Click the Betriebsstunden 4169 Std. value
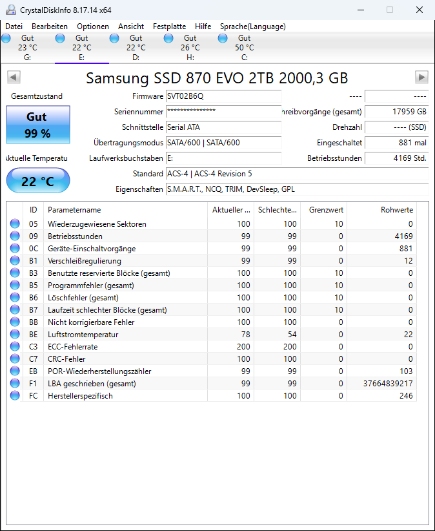 pyautogui.click(x=396, y=158)
